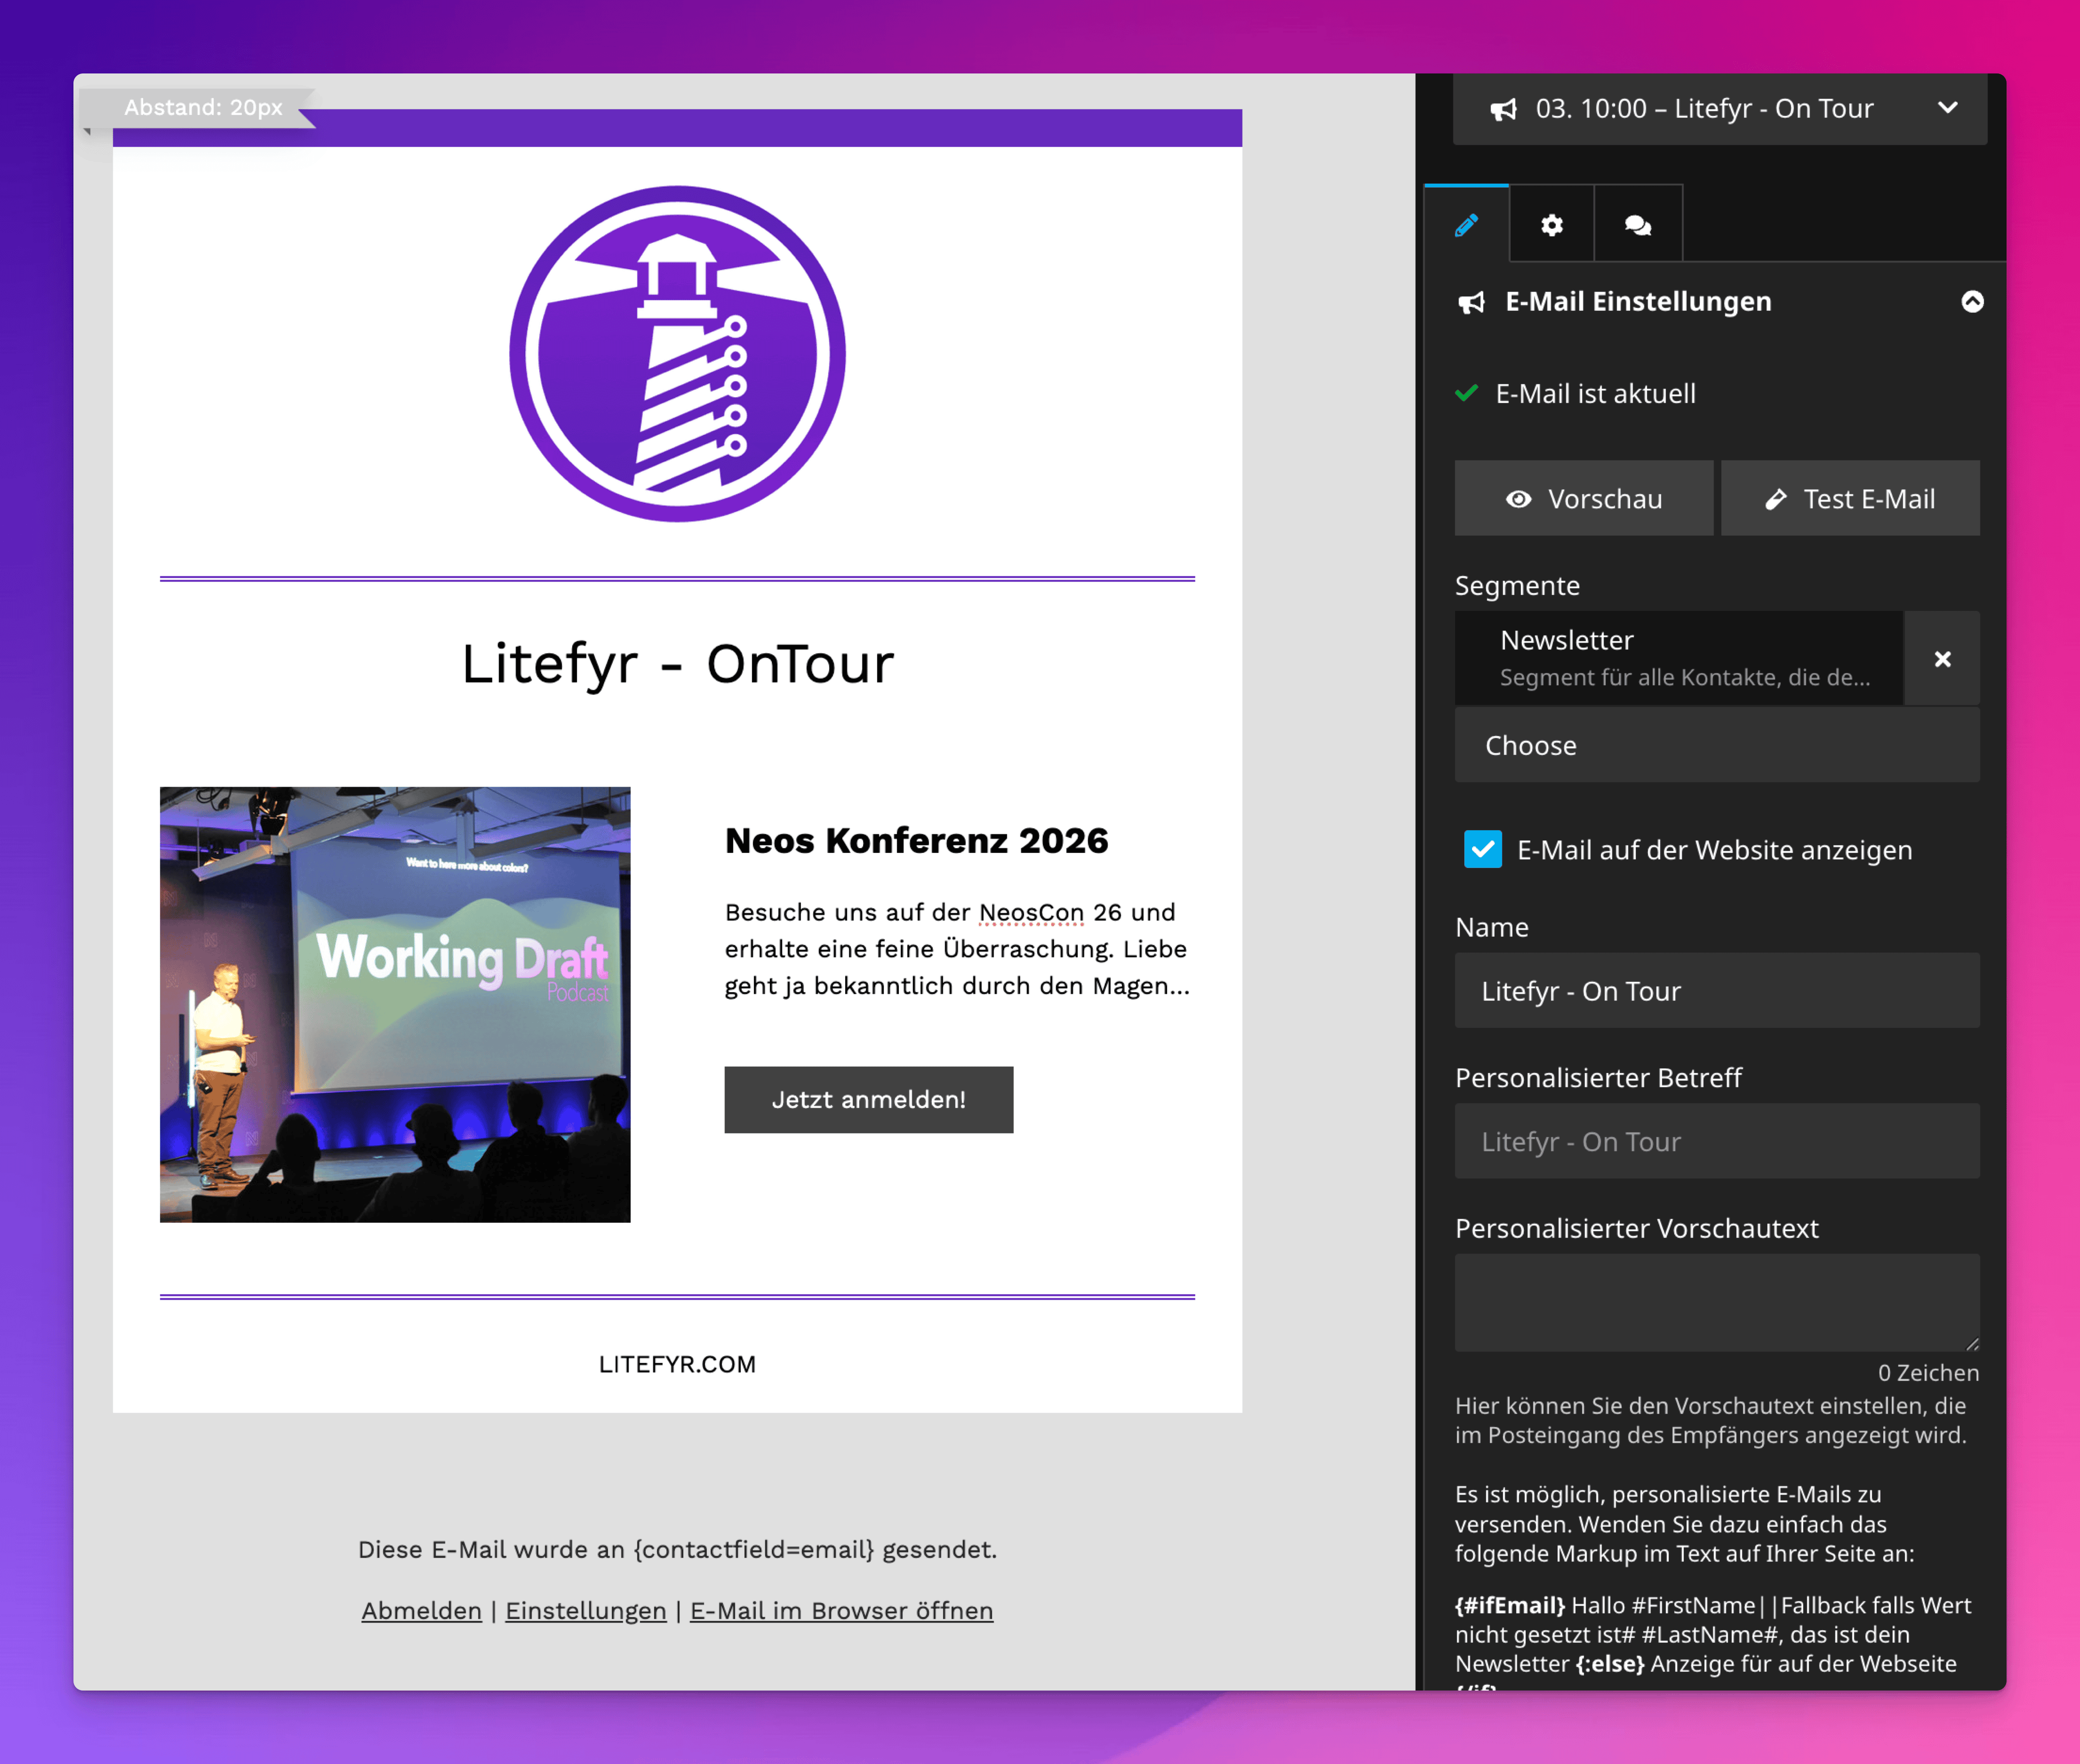The image size is (2080, 1764).
Task: Expand the 03. 10:00 Litefyr document dropdown
Action: click(x=1946, y=108)
